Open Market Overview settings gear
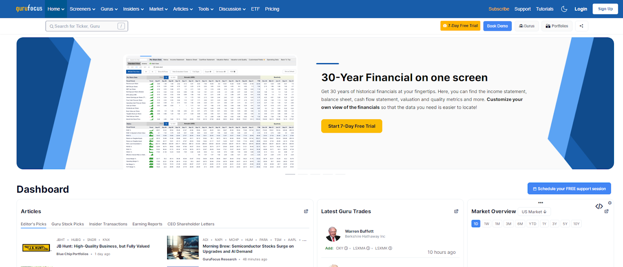This screenshot has height=267, width=623. click(610, 203)
